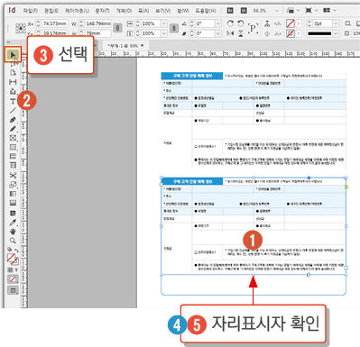Viewport: 360px width, 347px height.
Task: Select the Pencil tool
Action: click(13, 129)
